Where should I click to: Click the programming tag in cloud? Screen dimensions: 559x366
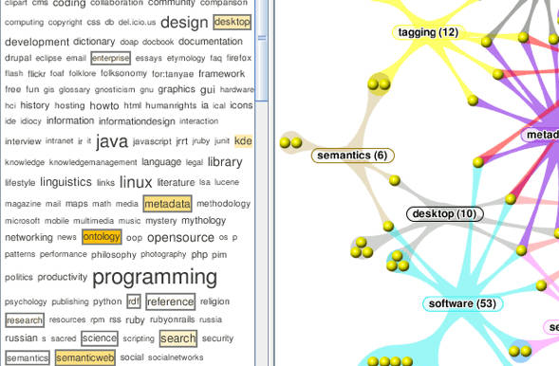[x=155, y=278]
